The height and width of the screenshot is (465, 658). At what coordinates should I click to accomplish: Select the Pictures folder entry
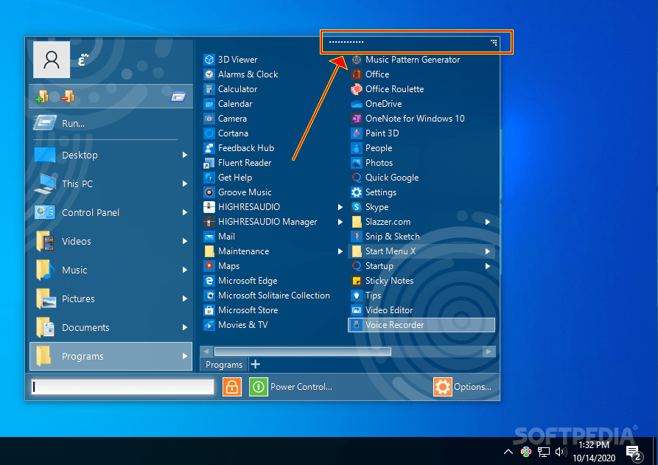coord(111,298)
